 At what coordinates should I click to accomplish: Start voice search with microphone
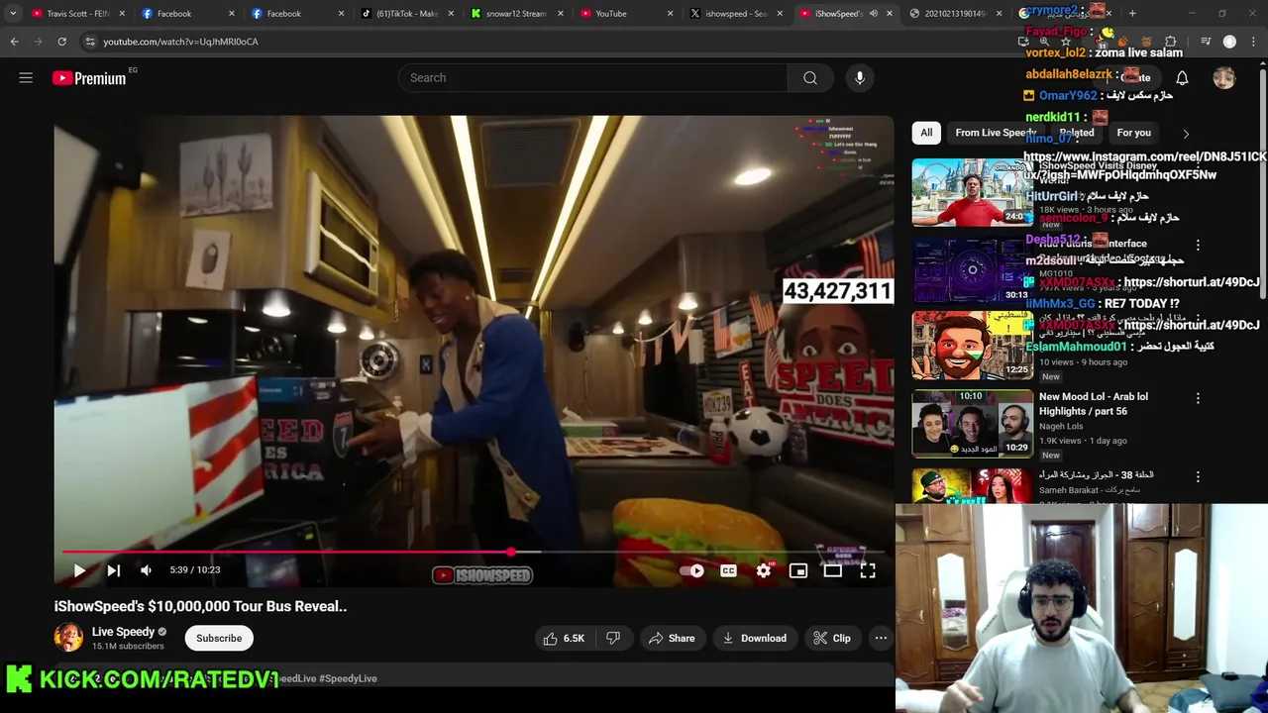(x=860, y=78)
